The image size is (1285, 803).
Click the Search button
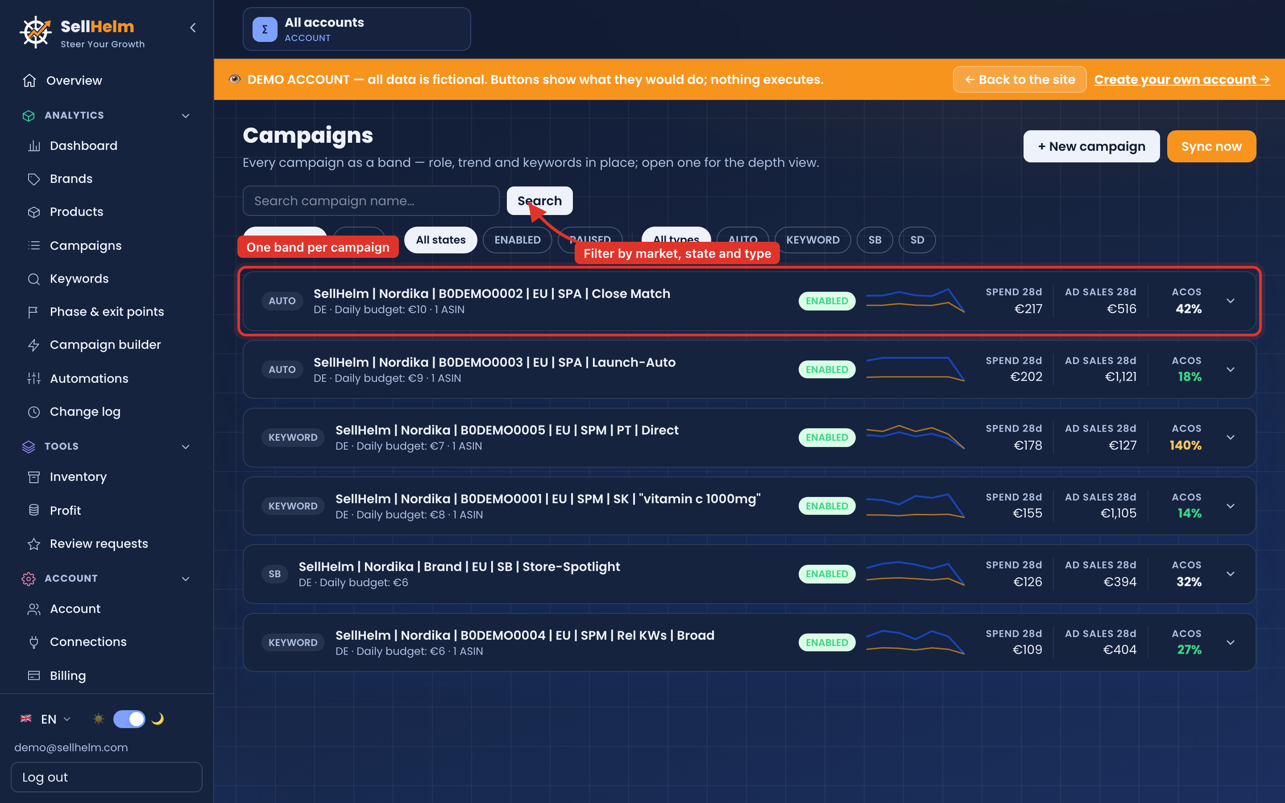539,201
